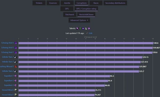Click the first talent icon
160x97 pixels.
click(77, 29)
